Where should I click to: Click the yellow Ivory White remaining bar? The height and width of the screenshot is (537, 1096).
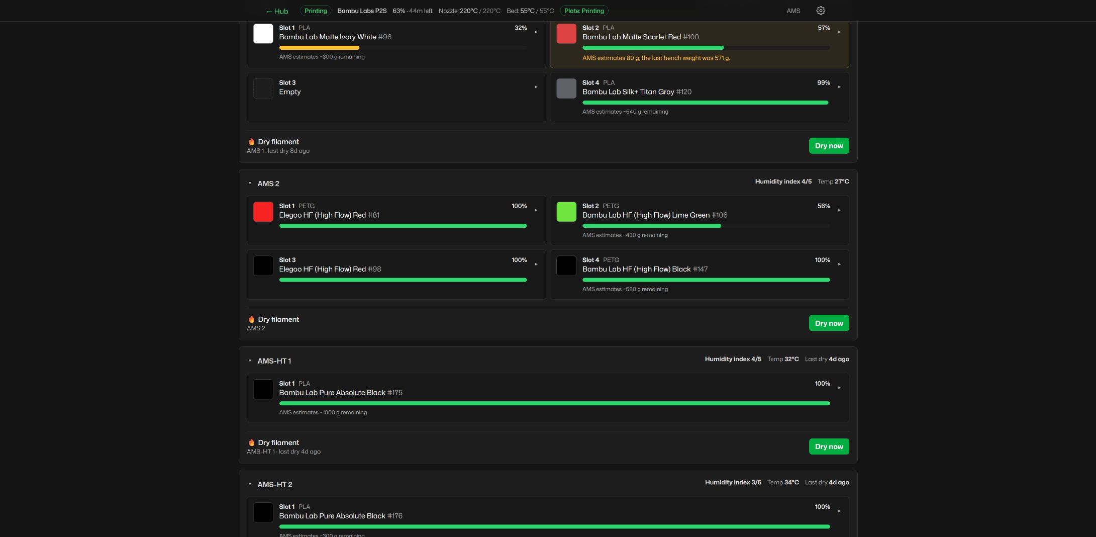(x=319, y=48)
